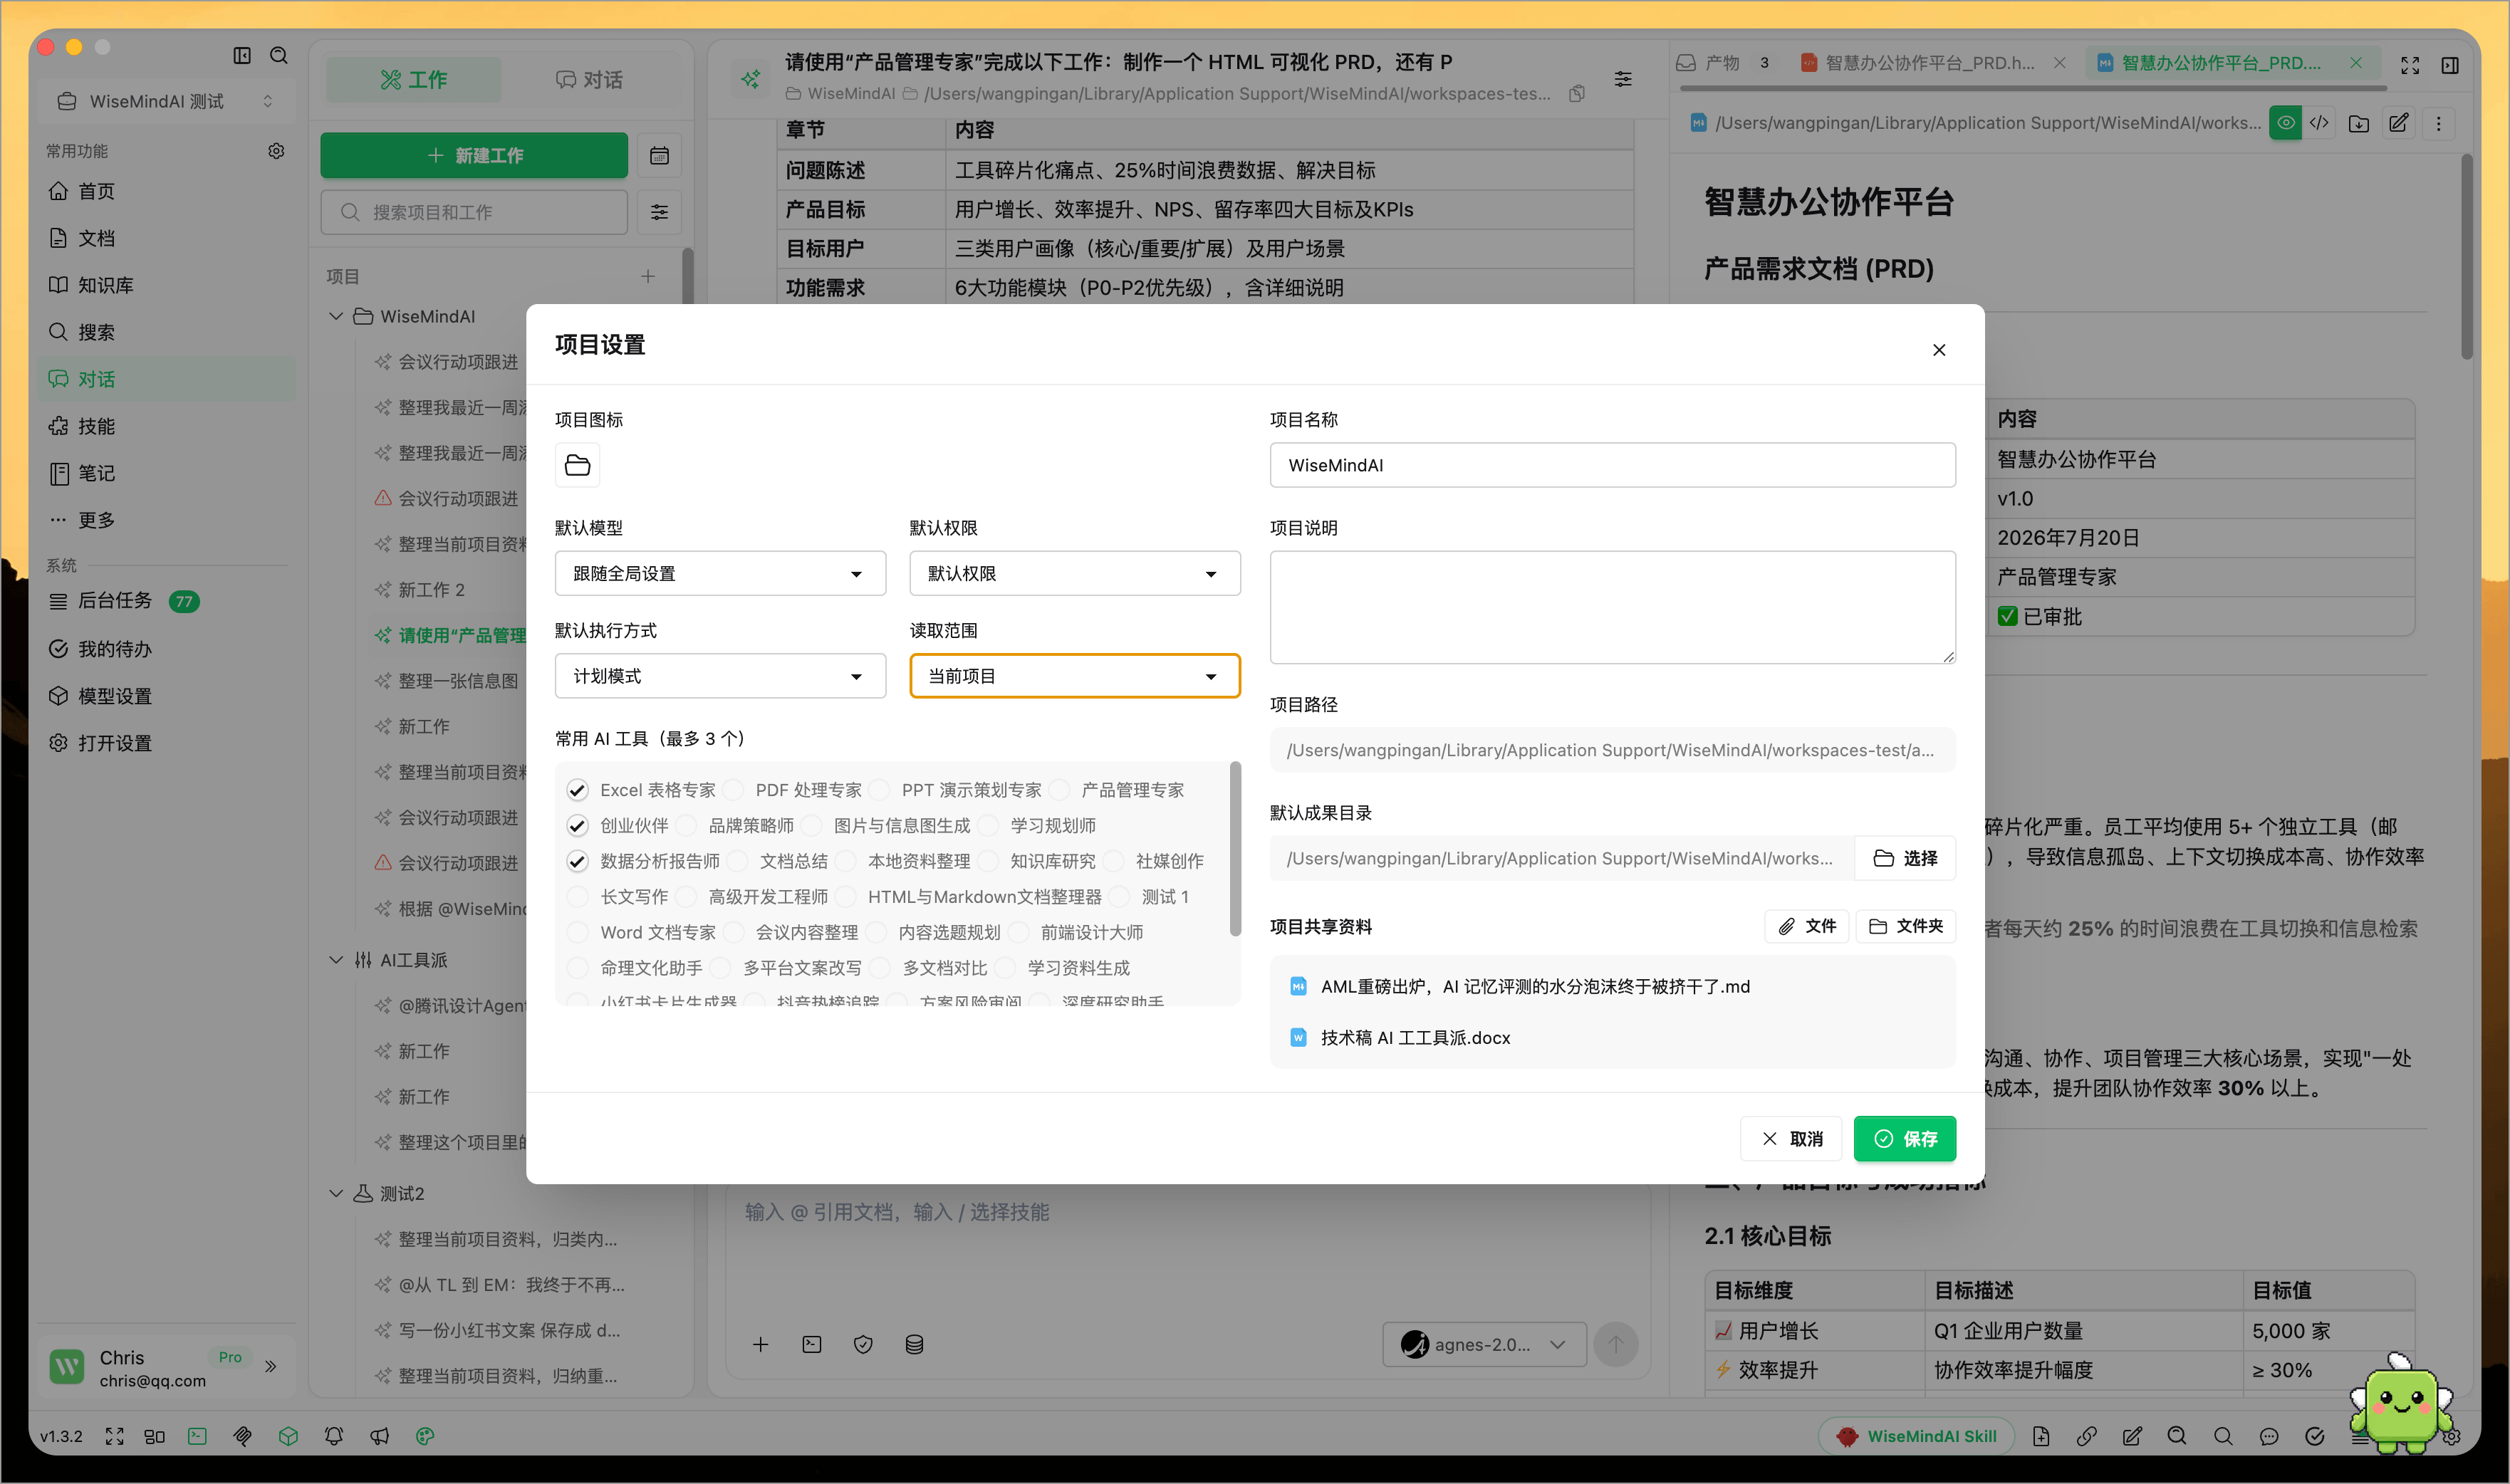This screenshot has width=2510, height=1484.
Task: Click the project icon folder picker
Action: point(577,465)
